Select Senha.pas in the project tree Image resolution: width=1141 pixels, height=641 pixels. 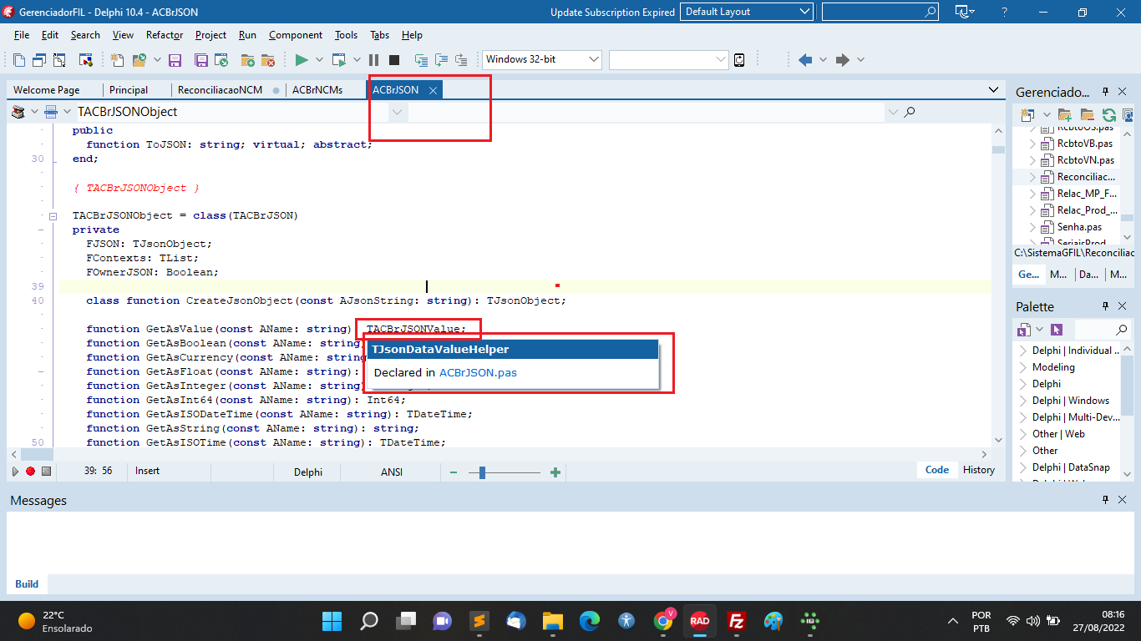1079,227
